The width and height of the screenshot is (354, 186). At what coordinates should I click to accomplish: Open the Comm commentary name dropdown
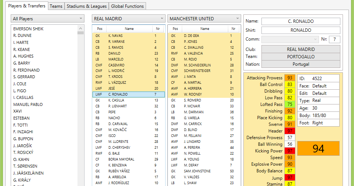[x=290, y=39]
